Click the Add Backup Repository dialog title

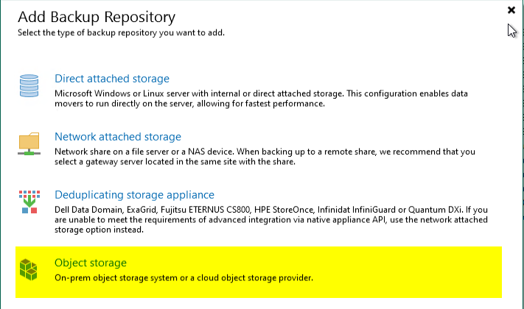tap(97, 17)
